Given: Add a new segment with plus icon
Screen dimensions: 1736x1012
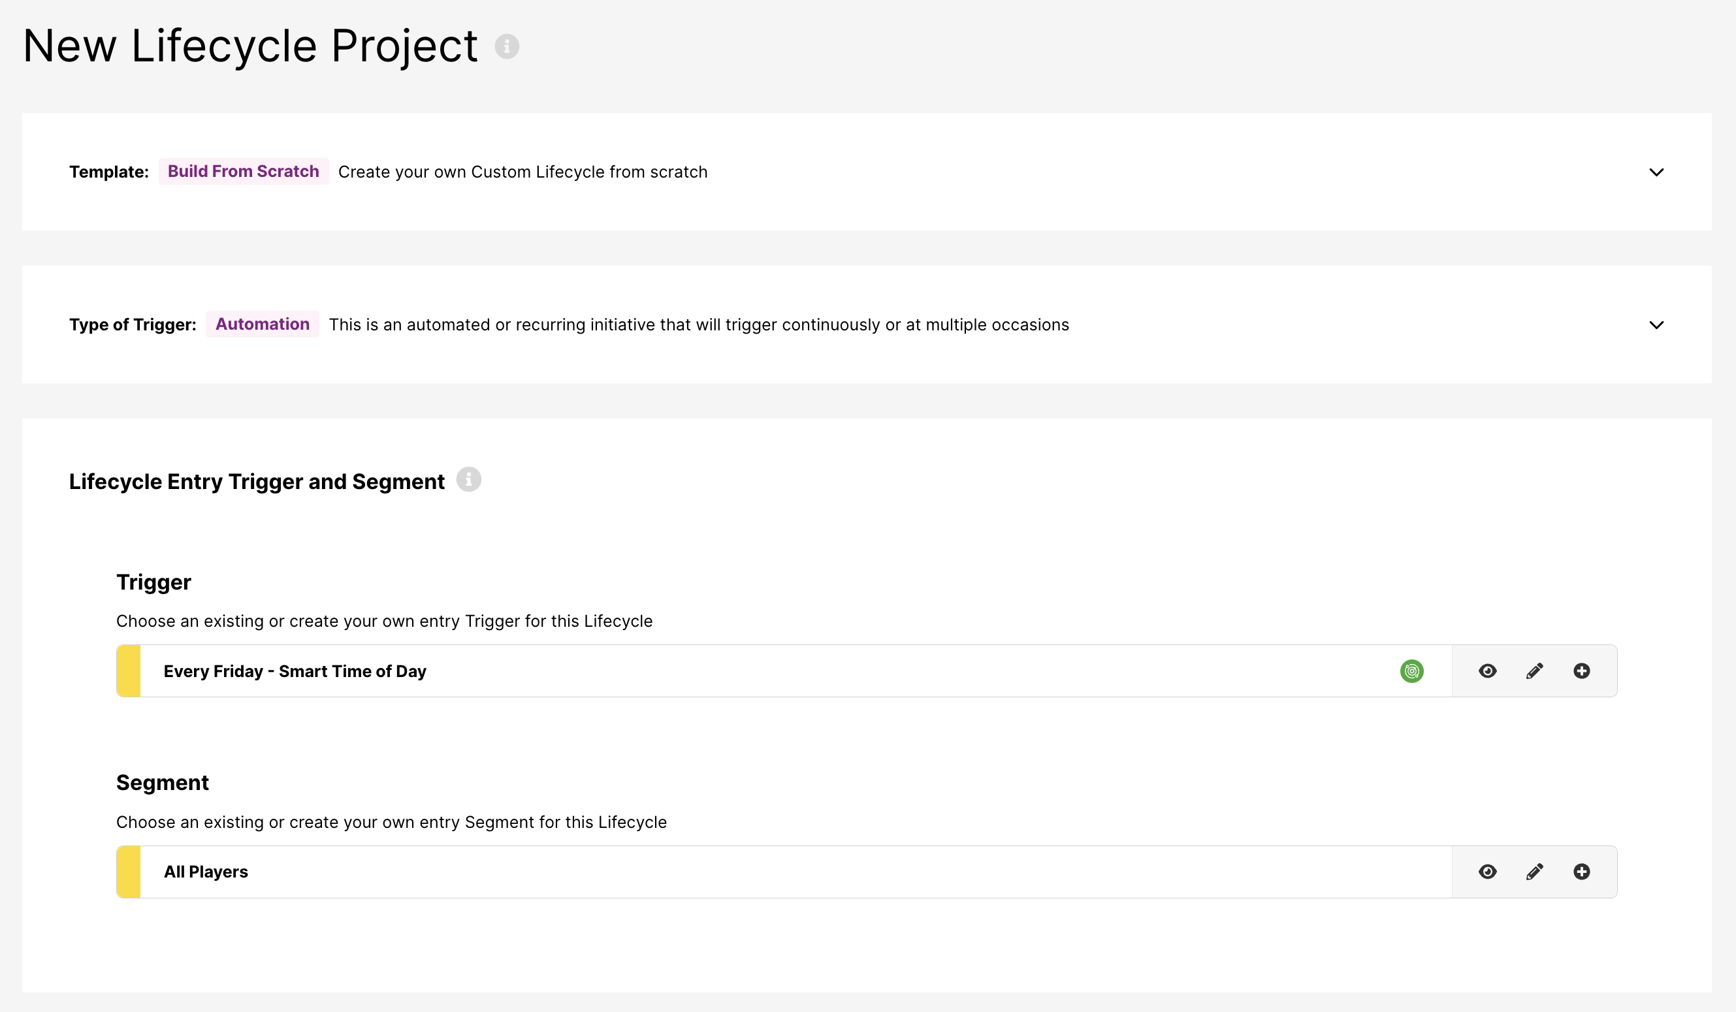Looking at the screenshot, I should tap(1582, 872).
